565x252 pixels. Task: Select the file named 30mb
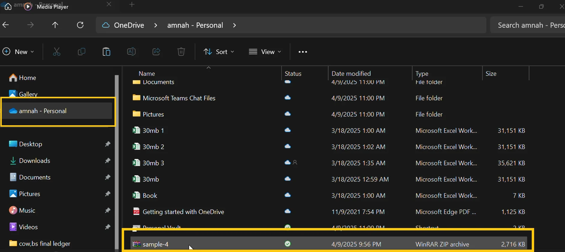[x=151, y=179]
